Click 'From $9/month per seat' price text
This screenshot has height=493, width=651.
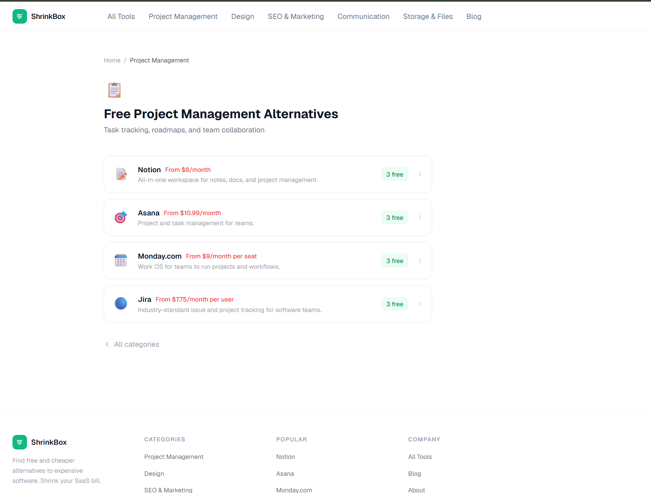click(x=221, y=256)
